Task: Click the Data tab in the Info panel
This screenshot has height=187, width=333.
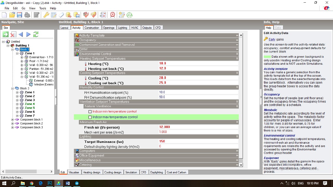Action: (x=278, y=28)
